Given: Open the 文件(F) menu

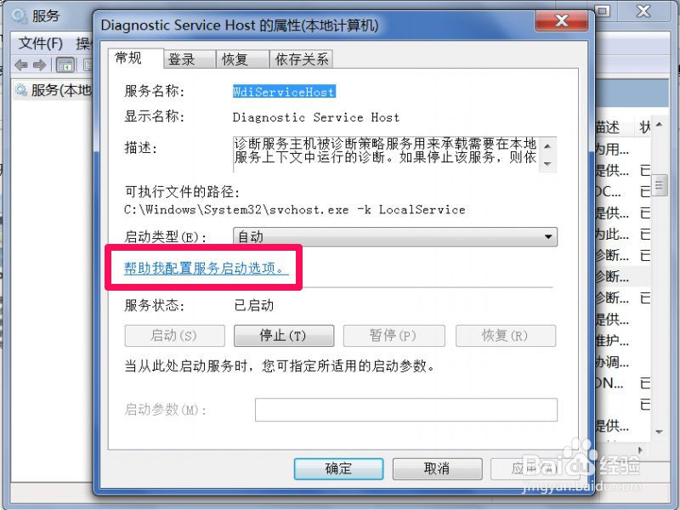Looking at the screenshot, I should coord(41,43).
